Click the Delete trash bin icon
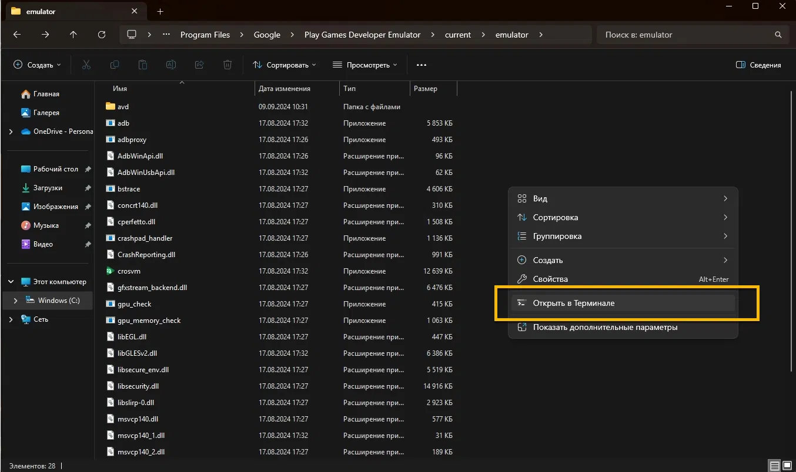This screenshot has height=472, width=796. [228, 65]
